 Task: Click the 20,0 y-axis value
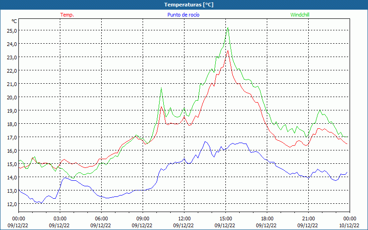[12, 97]
